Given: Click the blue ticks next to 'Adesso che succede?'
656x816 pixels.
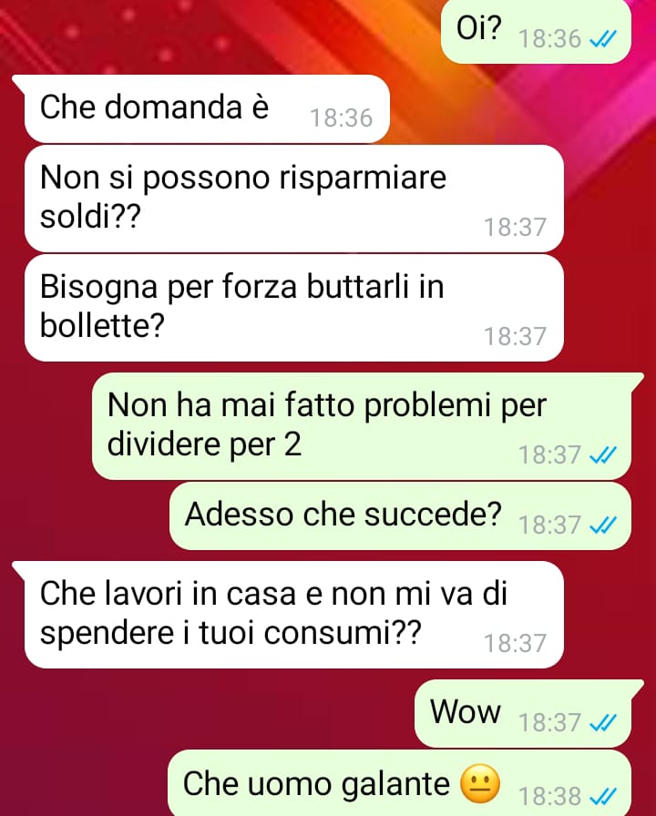Looking at the screenshot, I should [x=603, y=525].
